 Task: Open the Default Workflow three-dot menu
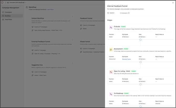pos(73,17)
